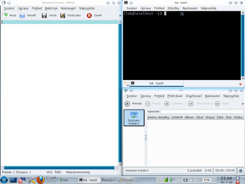Image resolution: width=245 pixels, height=184 pixels.
Task: Open terminal Nastavení menu
Action: pos(190,8)
